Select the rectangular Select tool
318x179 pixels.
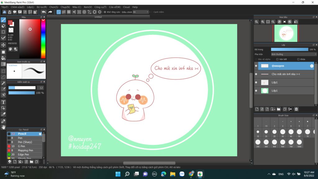pos(3,71)
